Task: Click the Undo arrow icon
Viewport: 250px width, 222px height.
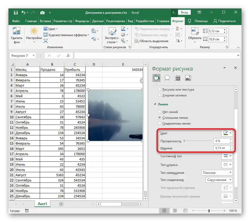Action: (23, 12)
